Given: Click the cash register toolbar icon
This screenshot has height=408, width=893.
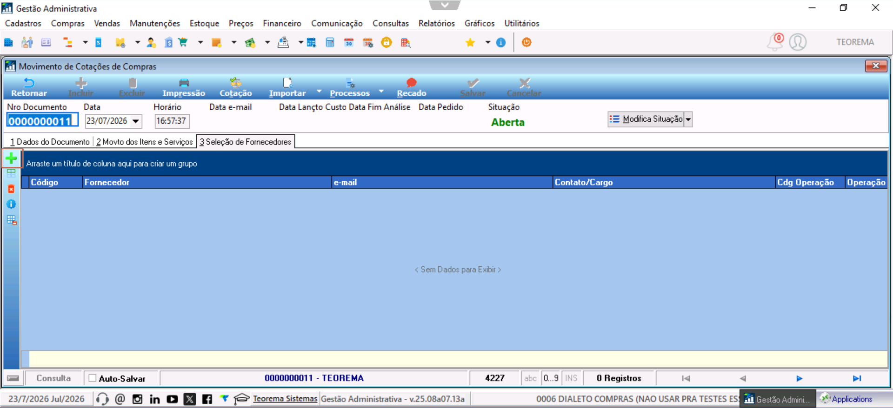Looking at the screenshot, I should pos(283,43).
